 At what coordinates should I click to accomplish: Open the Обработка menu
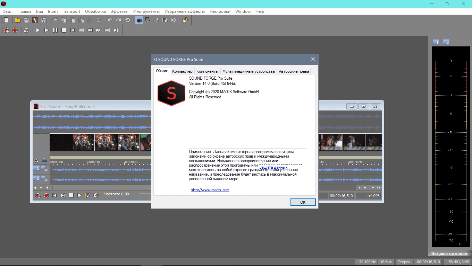click(95, 11)
